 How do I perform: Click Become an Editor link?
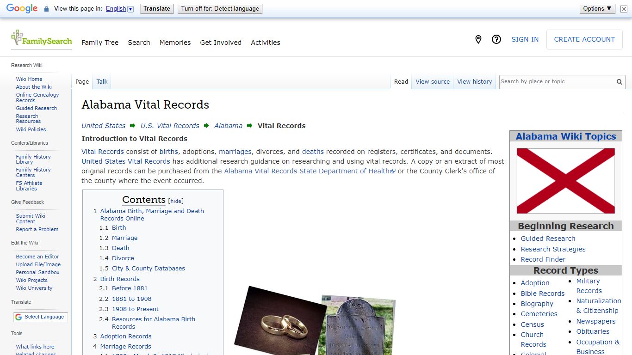pyautogui.click(x=37, y=257)
